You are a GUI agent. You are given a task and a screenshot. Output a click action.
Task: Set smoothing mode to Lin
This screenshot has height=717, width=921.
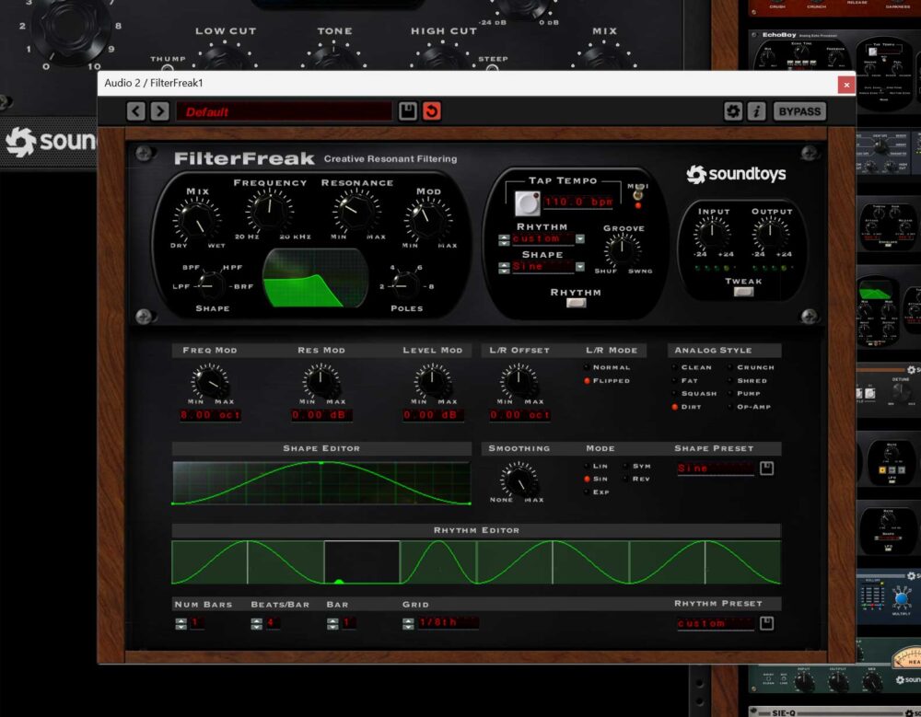596,466
